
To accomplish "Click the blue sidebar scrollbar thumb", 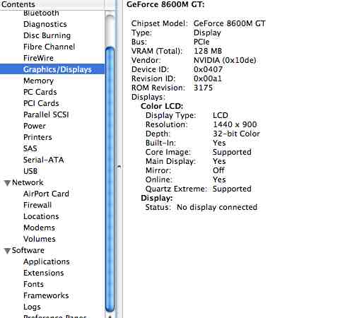I will coord(110,179).
